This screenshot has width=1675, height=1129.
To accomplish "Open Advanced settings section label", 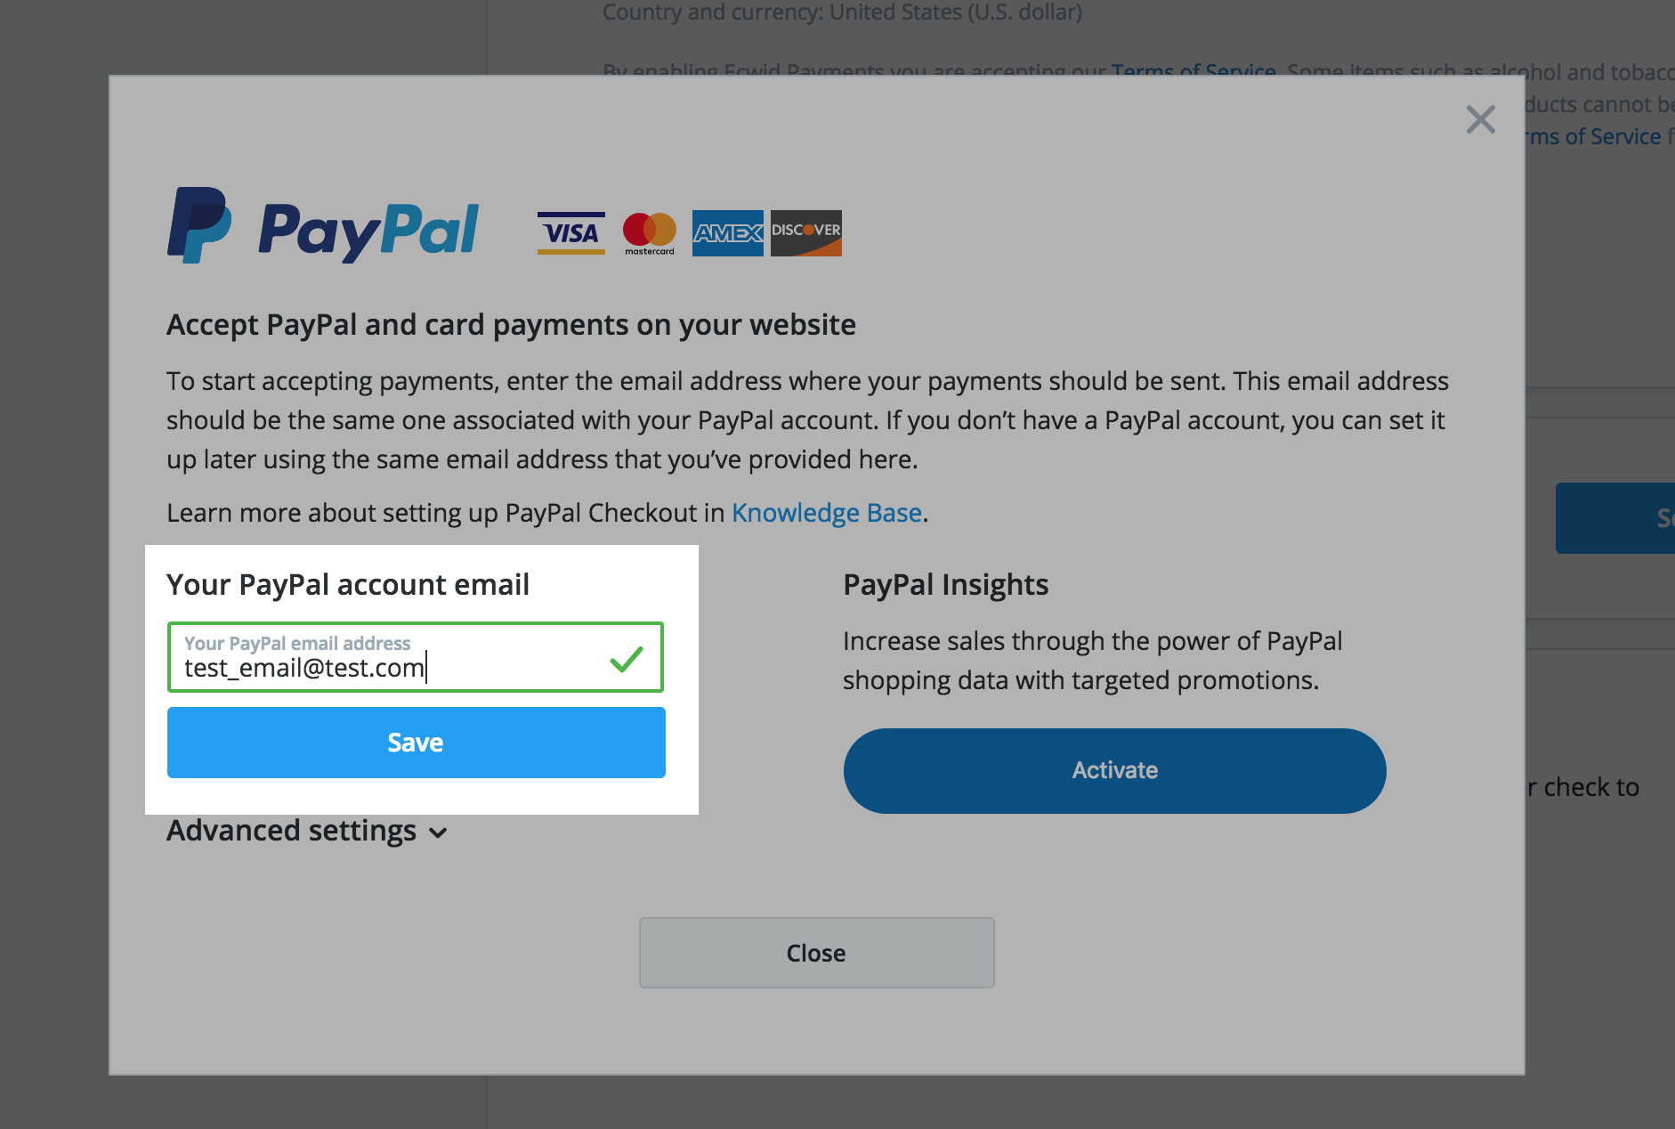I will click(x=291, y=831).
